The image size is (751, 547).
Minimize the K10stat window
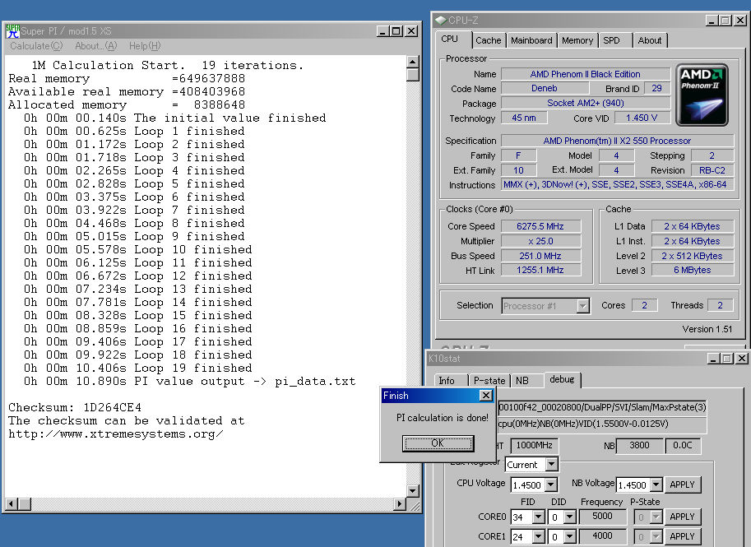pyautogui.click(x=713, y=359)
